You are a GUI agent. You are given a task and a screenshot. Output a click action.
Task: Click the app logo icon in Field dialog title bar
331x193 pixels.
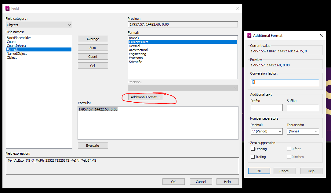click(7, 8)
